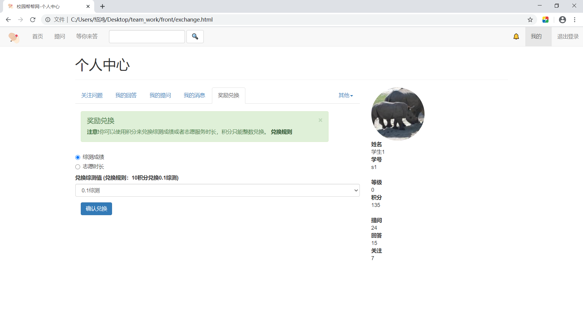The height and width of the screenshot is (313, 583).
Task: Open the 0.1综测 dropdown select
Action: tap(217, 190)
